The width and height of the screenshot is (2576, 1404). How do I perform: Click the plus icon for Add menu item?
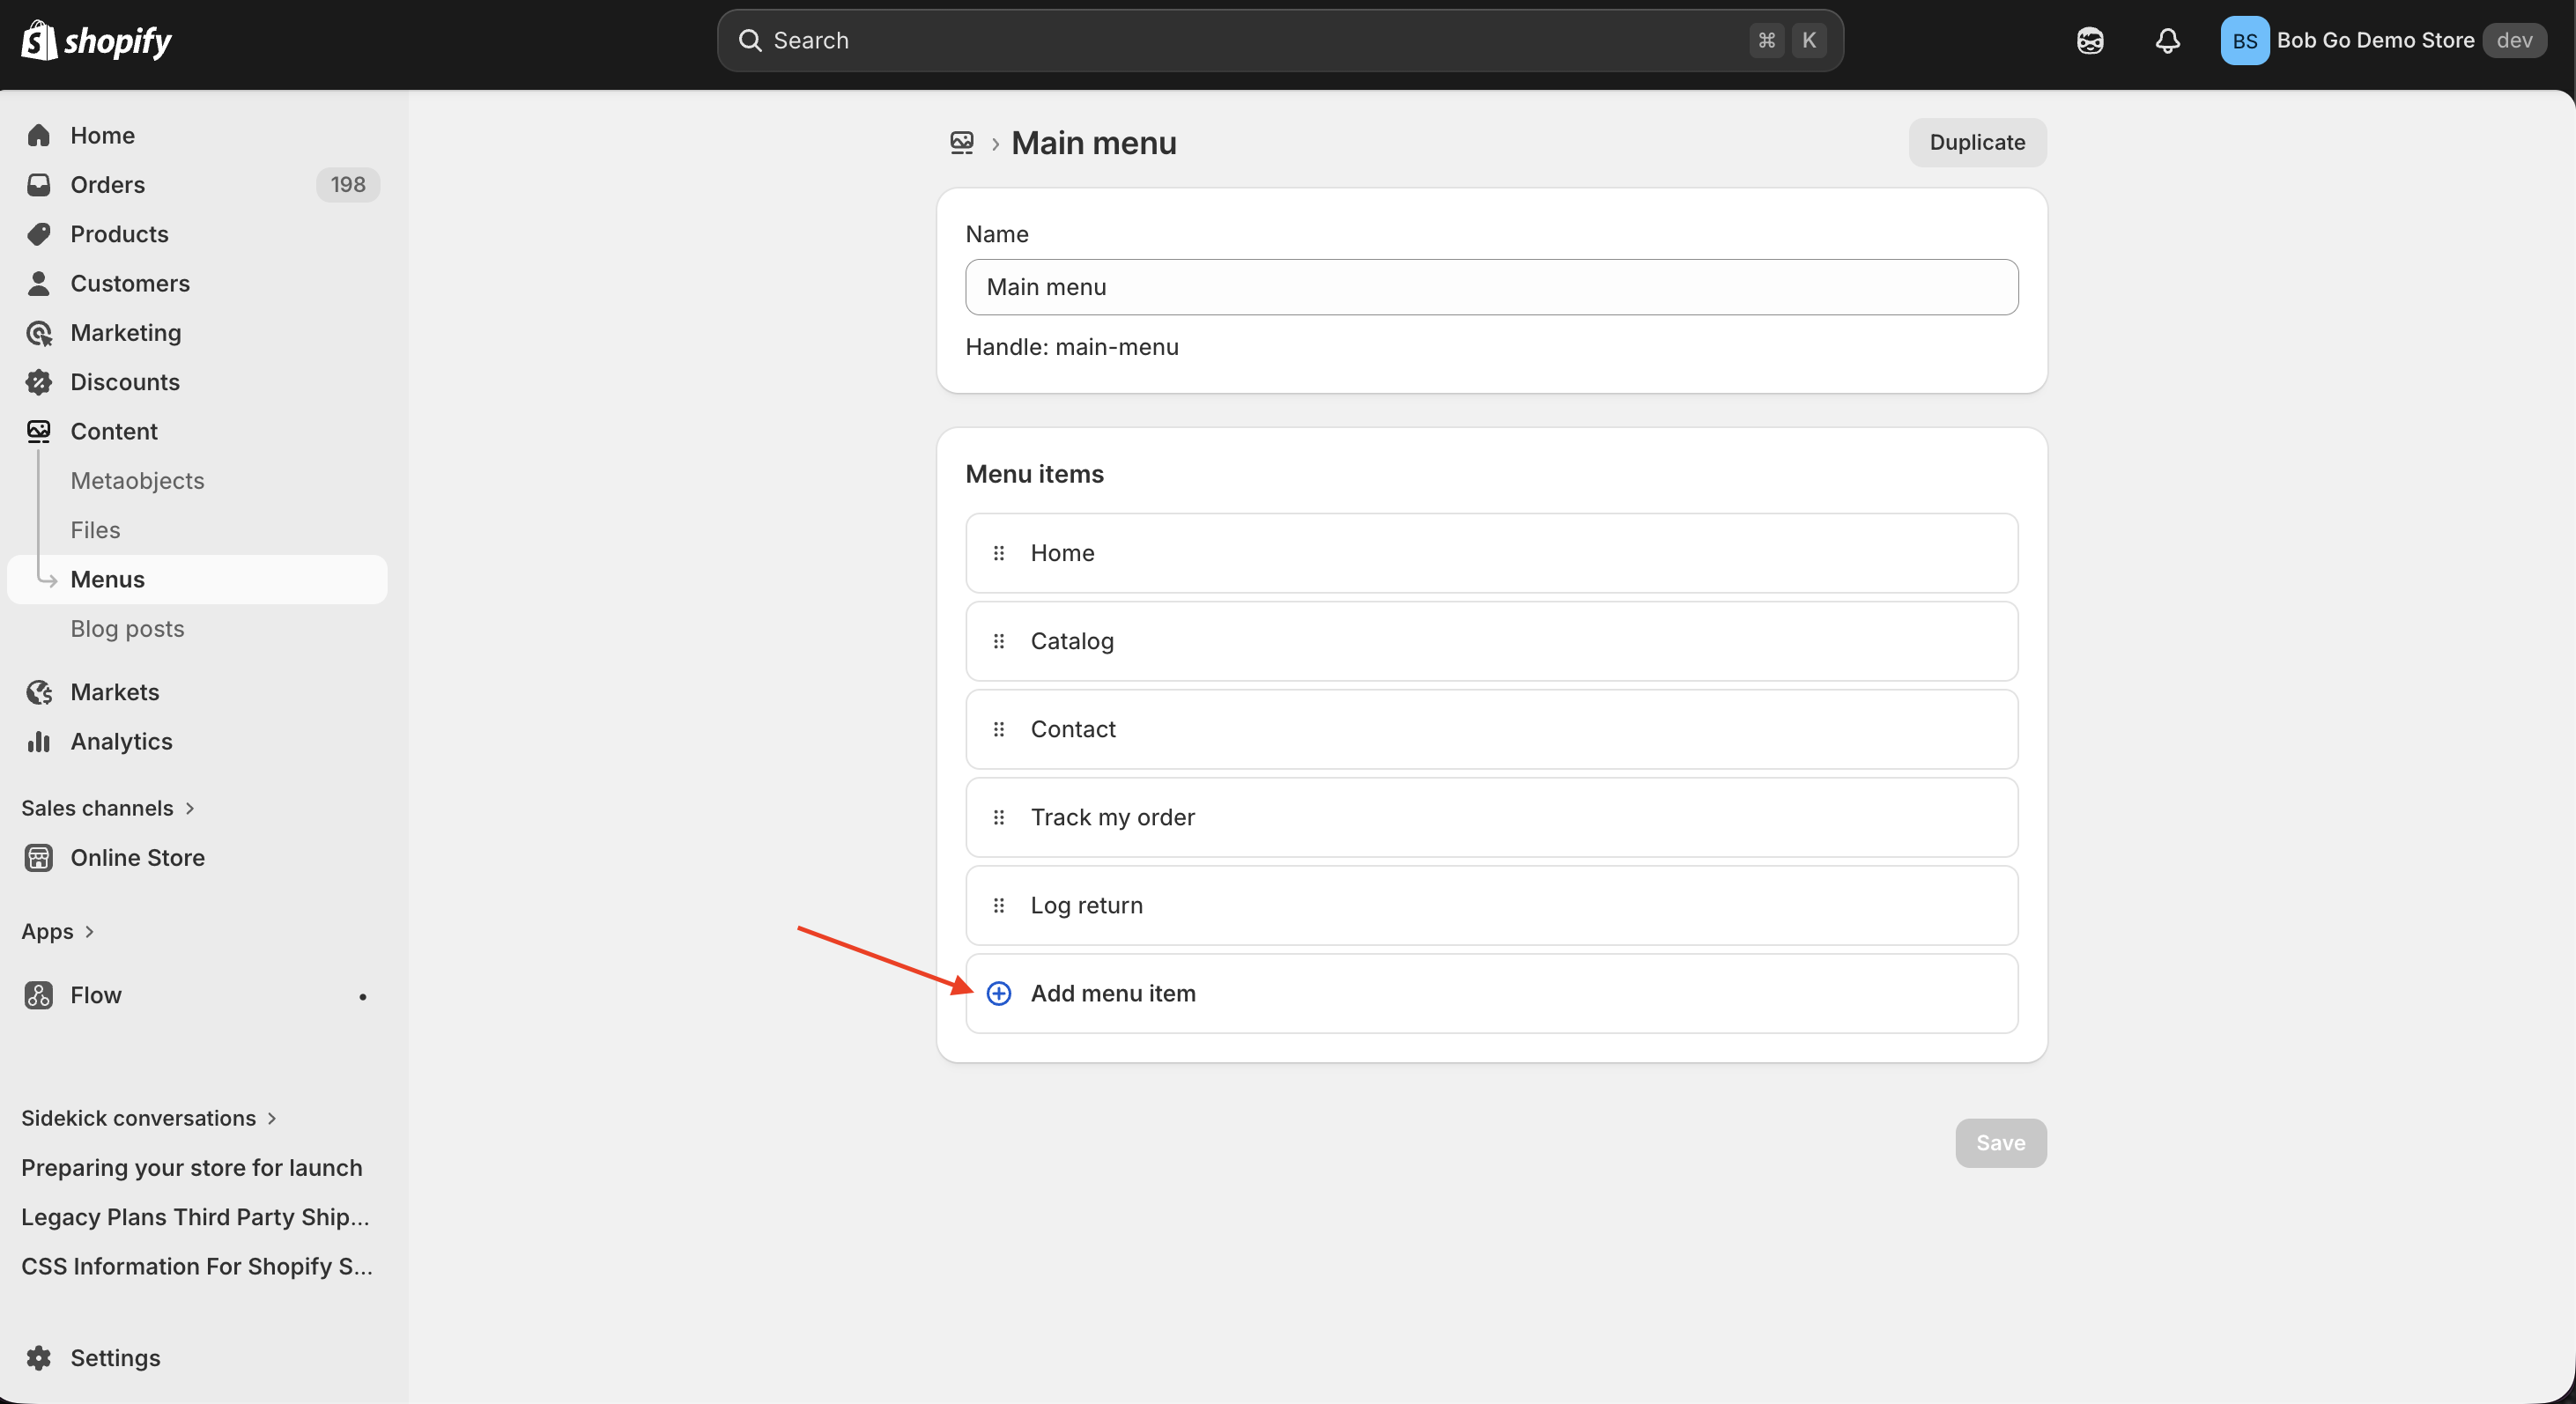coord(998,993)
